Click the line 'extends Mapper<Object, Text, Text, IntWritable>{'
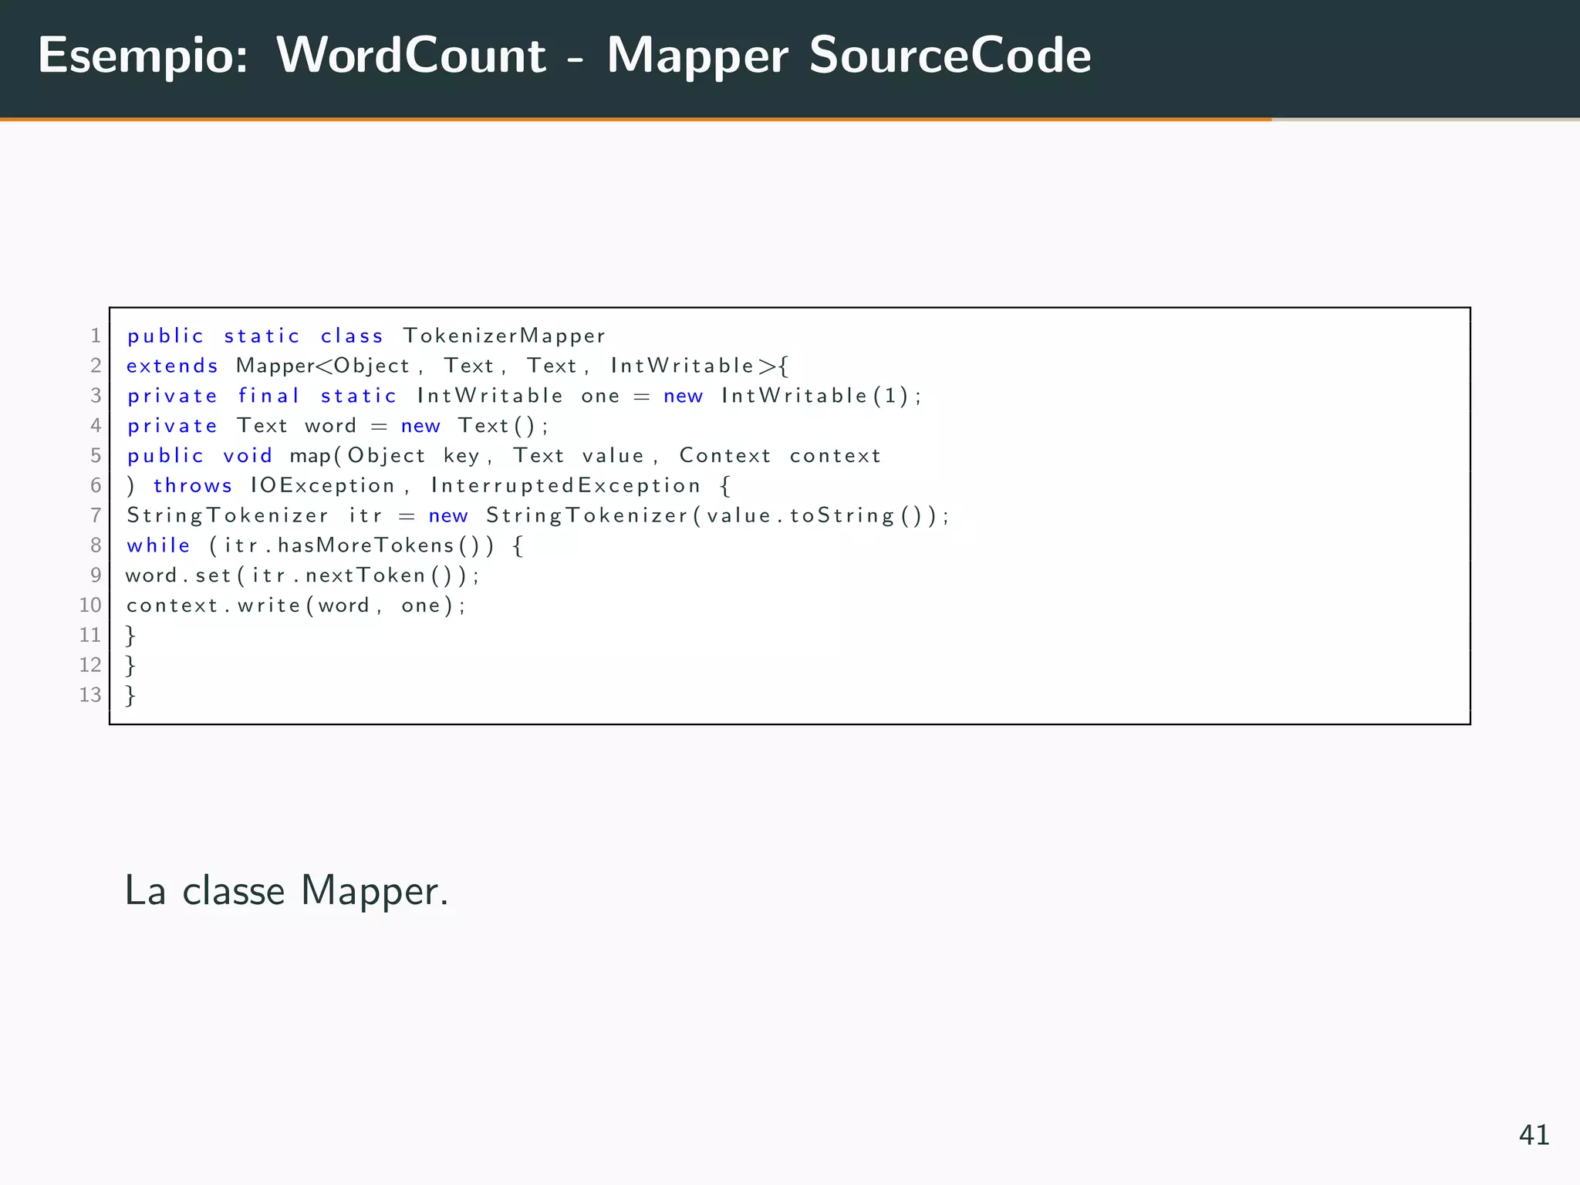Screen dimensions: 1580x1185 [457, 366]
